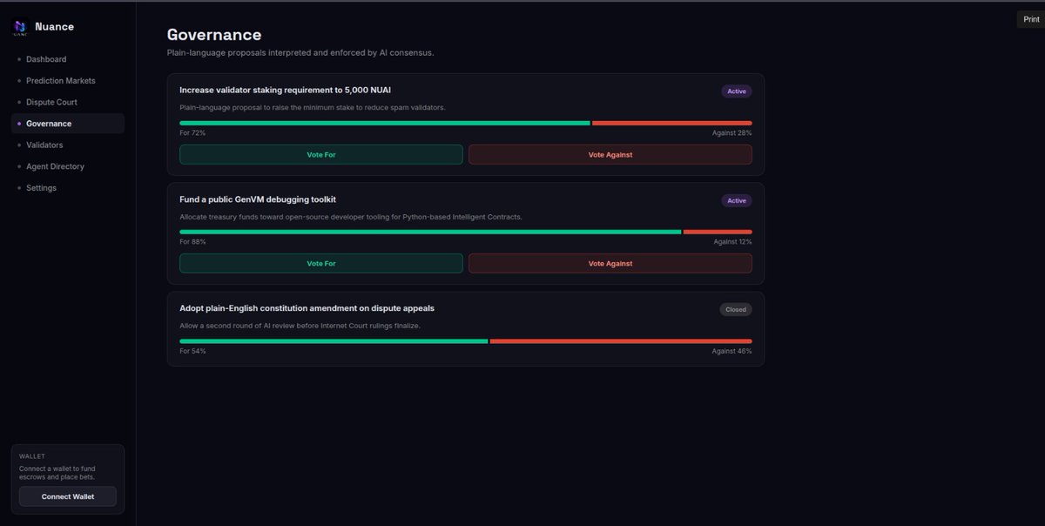Click Active badge on staking requirement proposal

pyautogui.click(x=737, y=91)
